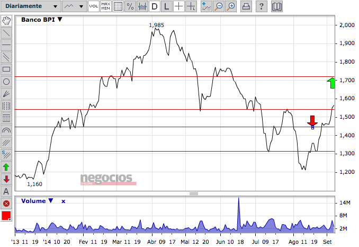Print the chart
This screenshot has width=359, height=247.
coord(246,6)
